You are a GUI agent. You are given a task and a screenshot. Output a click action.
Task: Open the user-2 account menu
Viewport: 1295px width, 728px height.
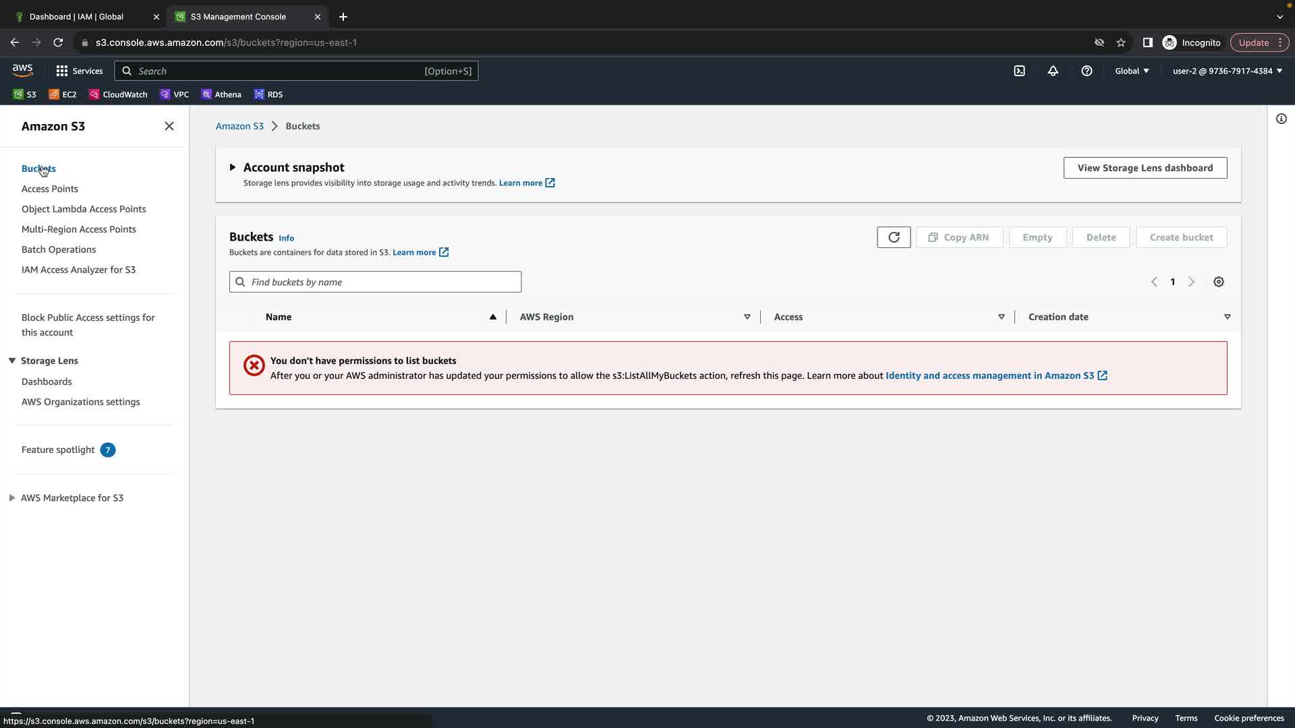click(1227, 71)
